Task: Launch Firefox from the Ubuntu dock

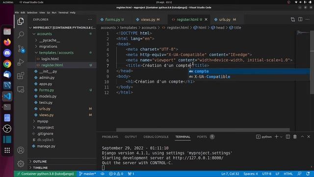Action: point(7,42)
